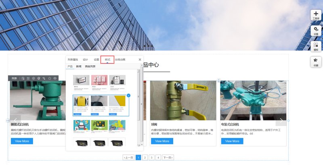Click the design brush icon in the 列表 toolbar

28,78
